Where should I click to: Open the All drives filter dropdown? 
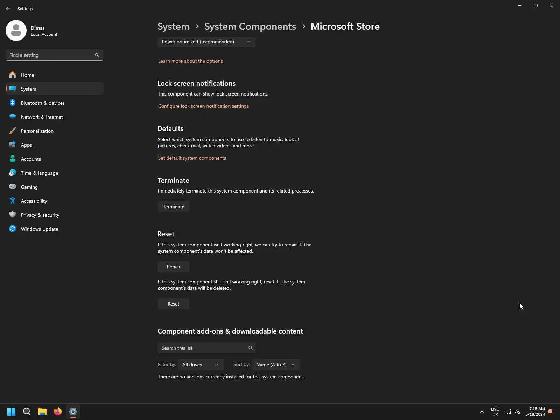[201, 365]
